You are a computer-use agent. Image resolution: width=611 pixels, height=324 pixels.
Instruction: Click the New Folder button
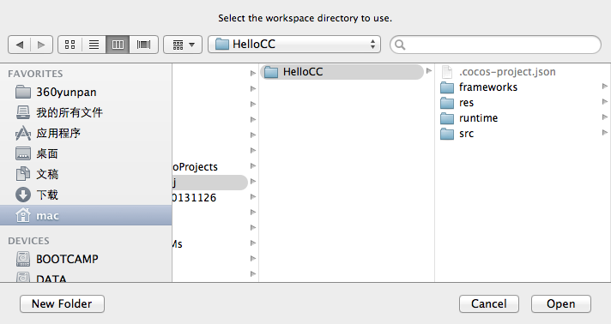tap(62, 303)
